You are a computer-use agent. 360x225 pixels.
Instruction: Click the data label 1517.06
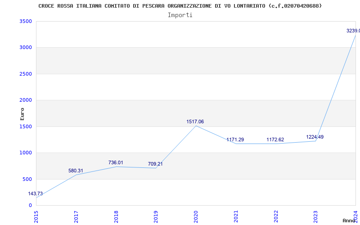click(195, 121)
